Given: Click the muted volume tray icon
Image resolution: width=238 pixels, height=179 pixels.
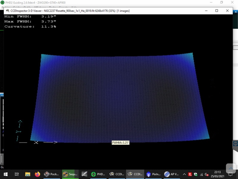Looking at the screenshot, I should (x=206, y=174).
